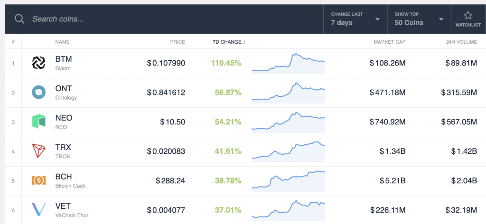Viewport: 486px width, 224px height.
Task: Open the NEO ticker name link
Action: (x=64, y=118)
